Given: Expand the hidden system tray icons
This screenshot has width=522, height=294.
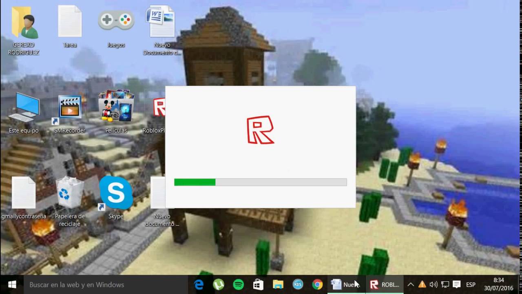Looking at the screenshot, I should 411,285.
